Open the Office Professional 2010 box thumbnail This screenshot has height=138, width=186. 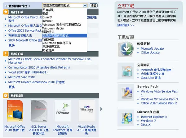15,111
